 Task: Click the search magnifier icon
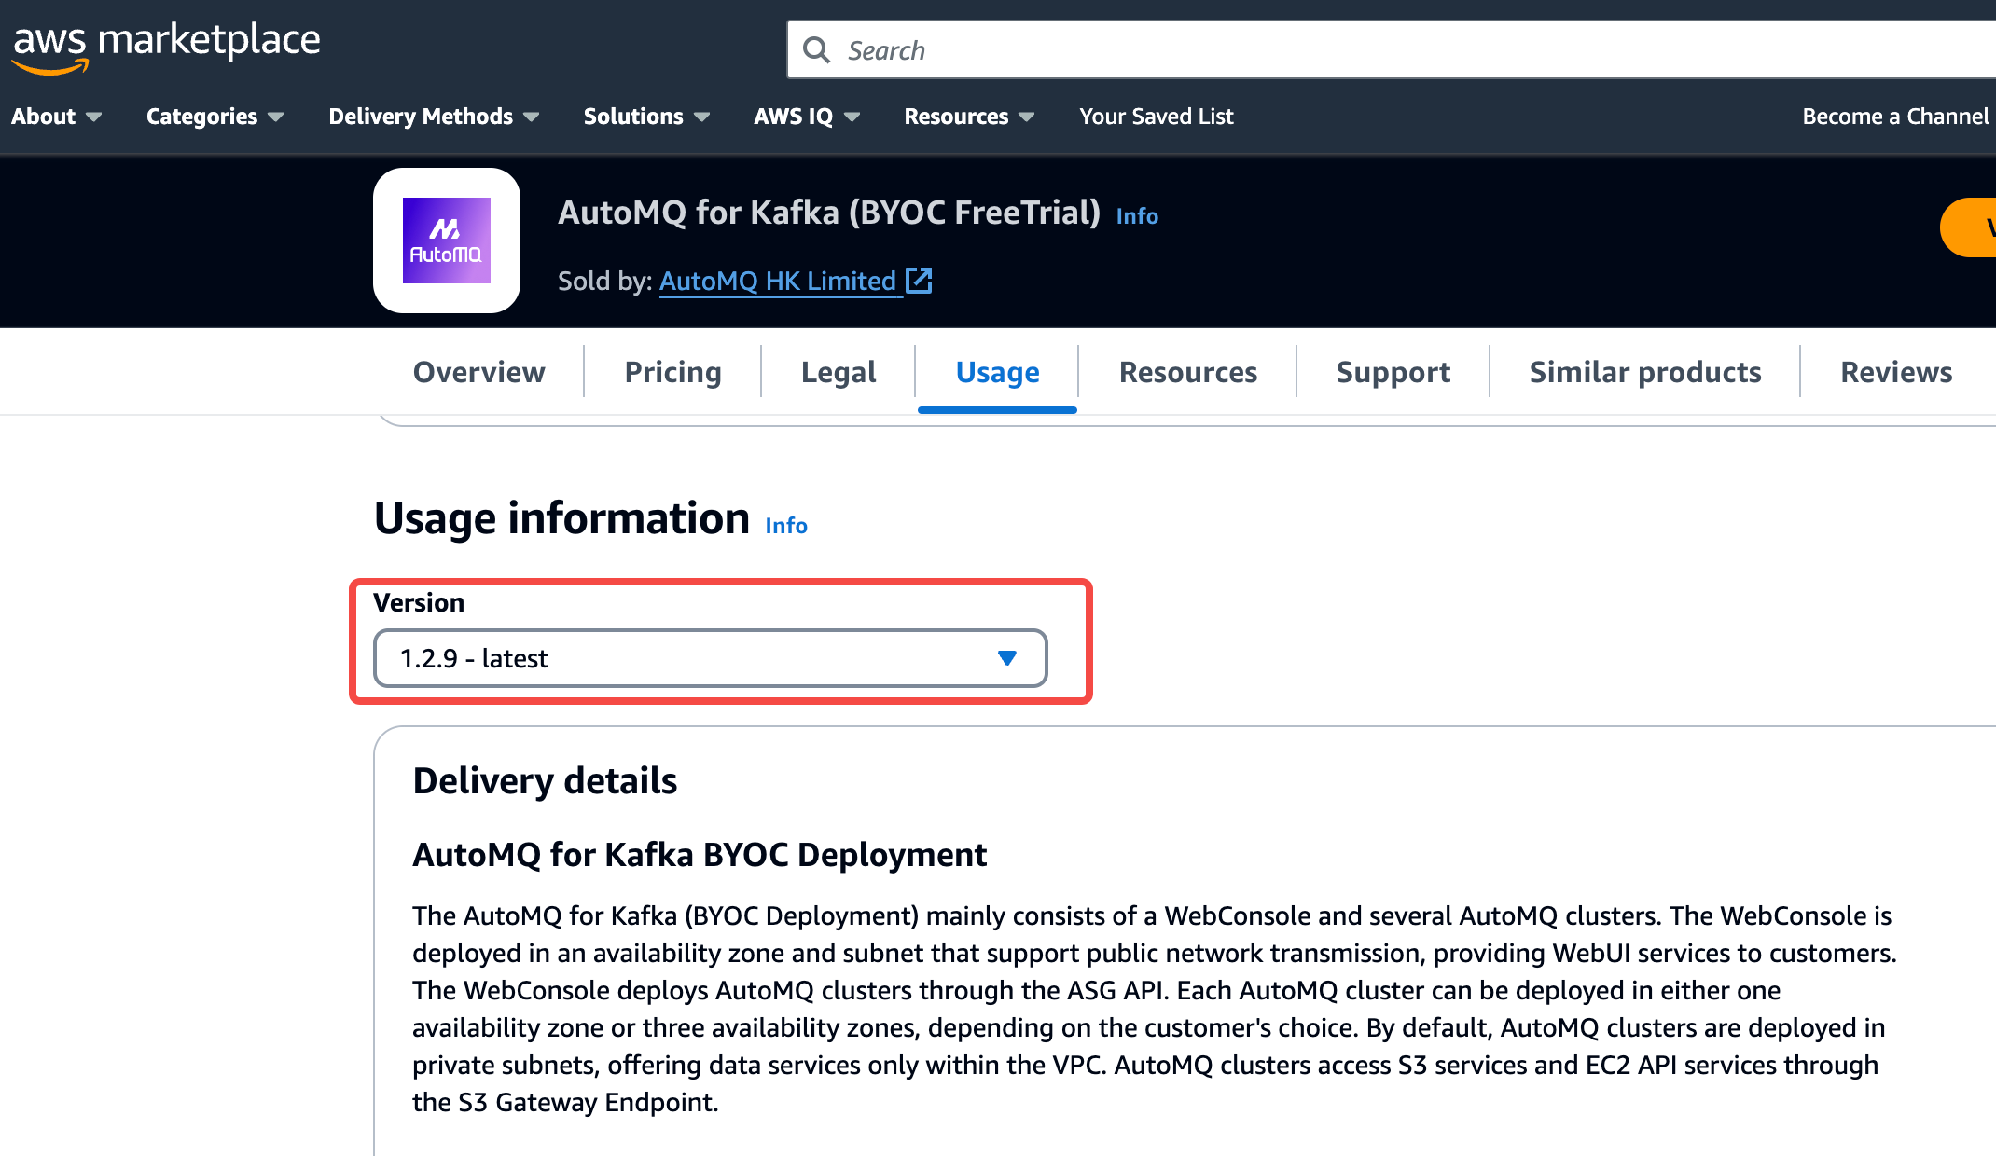(x=816, y=50)
